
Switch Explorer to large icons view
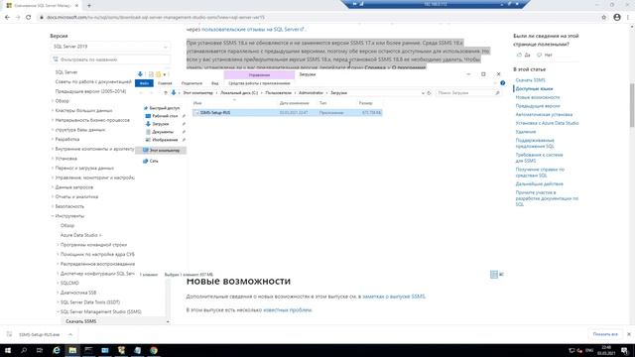click(501, 275)
